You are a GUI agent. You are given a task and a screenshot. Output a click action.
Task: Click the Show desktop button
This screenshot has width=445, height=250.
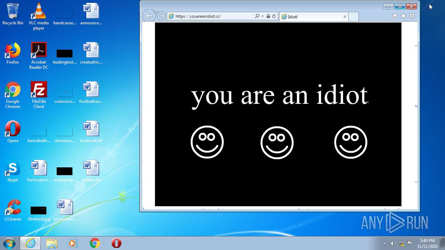[x=442, y=243]
